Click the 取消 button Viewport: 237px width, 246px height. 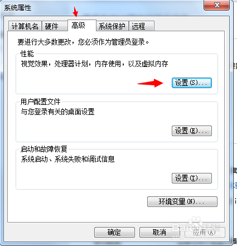159,232
